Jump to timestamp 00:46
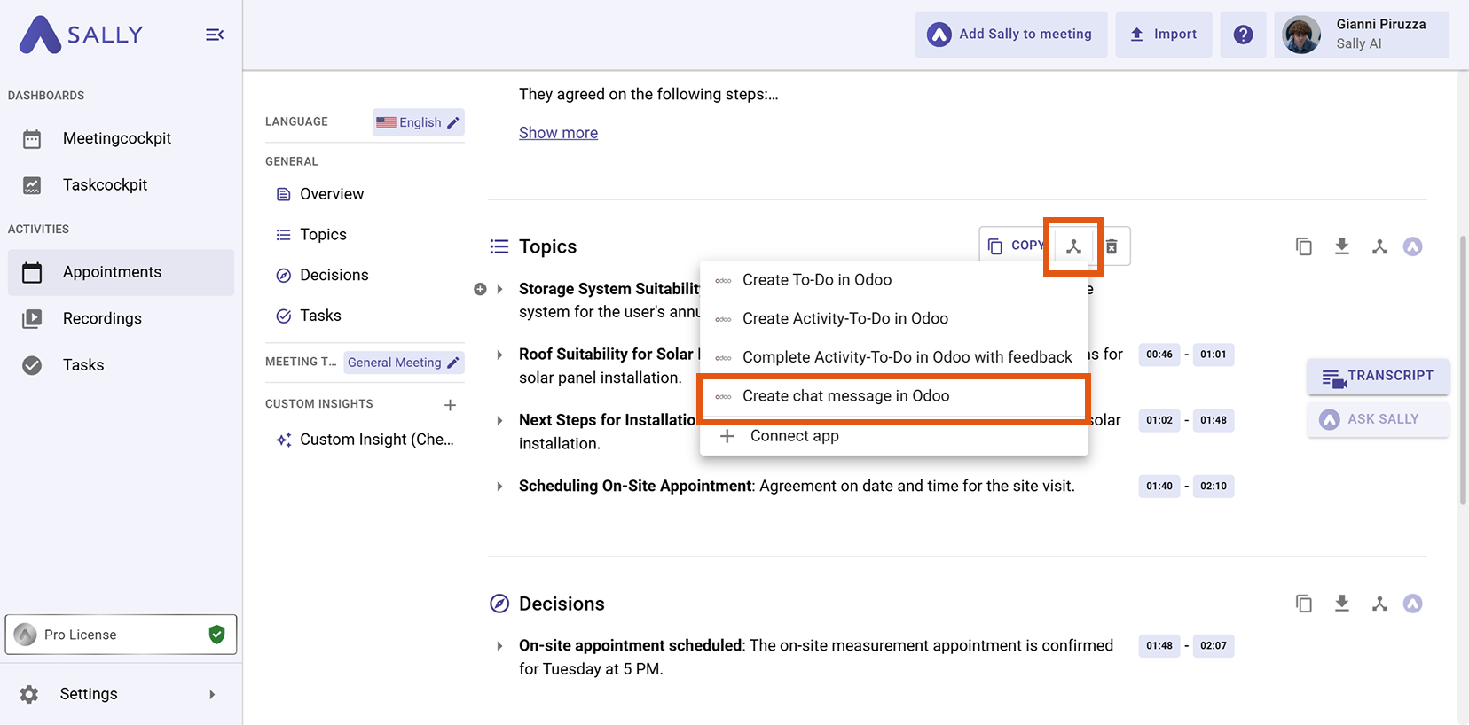This screenshot has width=1469, height=725. [1159, 355]
